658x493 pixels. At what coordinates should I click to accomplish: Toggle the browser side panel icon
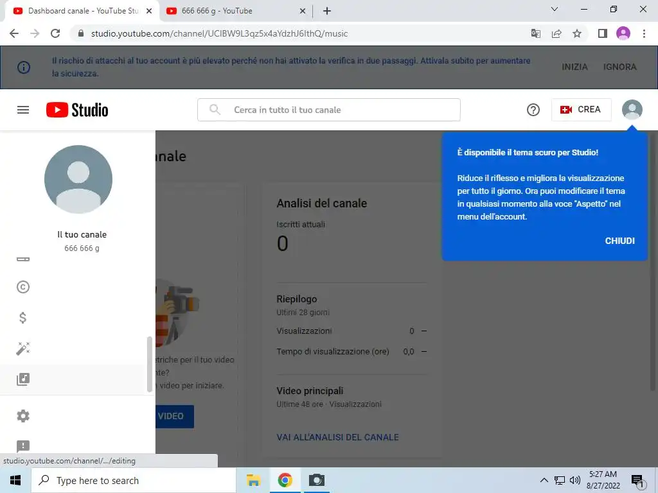tap(603, 33)
